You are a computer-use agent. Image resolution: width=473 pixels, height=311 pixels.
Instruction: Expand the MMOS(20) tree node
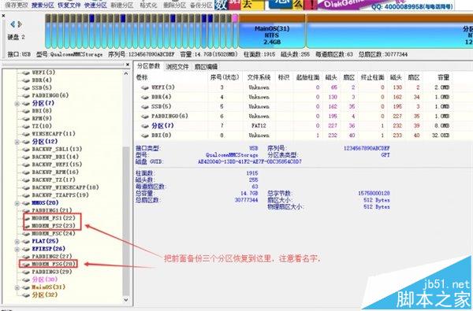[17, 203]
